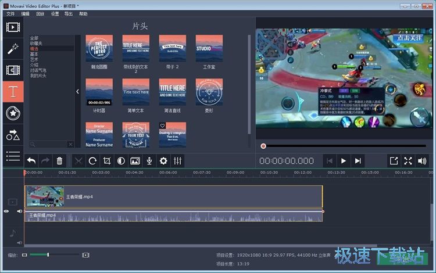
Task: Click the timeline zoom-in film icon
Action: pos(85,255)
